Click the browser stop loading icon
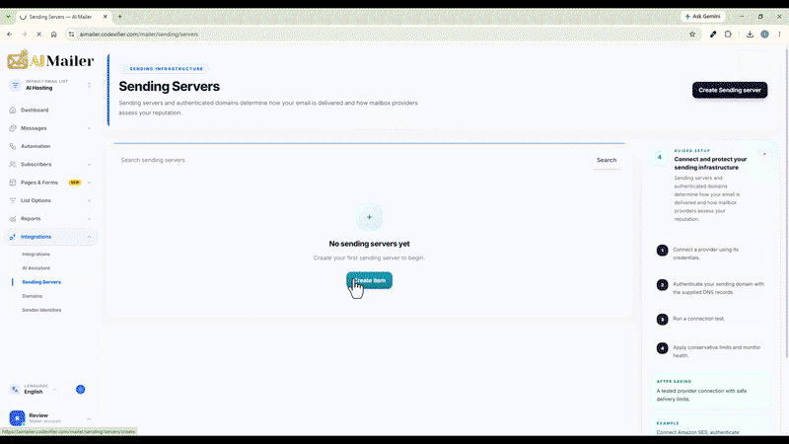Screen dimensions: 789x444 38,35
